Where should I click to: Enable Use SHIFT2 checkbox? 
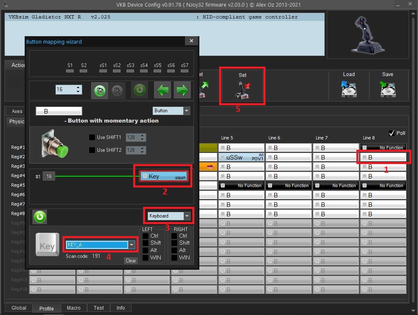[92, 150]
